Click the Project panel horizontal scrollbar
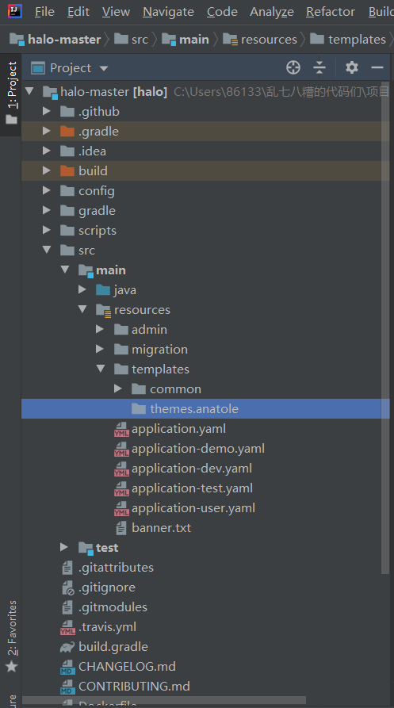Viewport: 394px width, 708px height. tap(164, 700)
